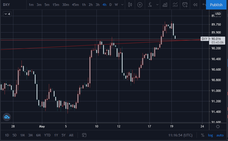This screenshot has height=141, width=228.
Task: Click the USD currency label
Action: click(x=218, y=14)
